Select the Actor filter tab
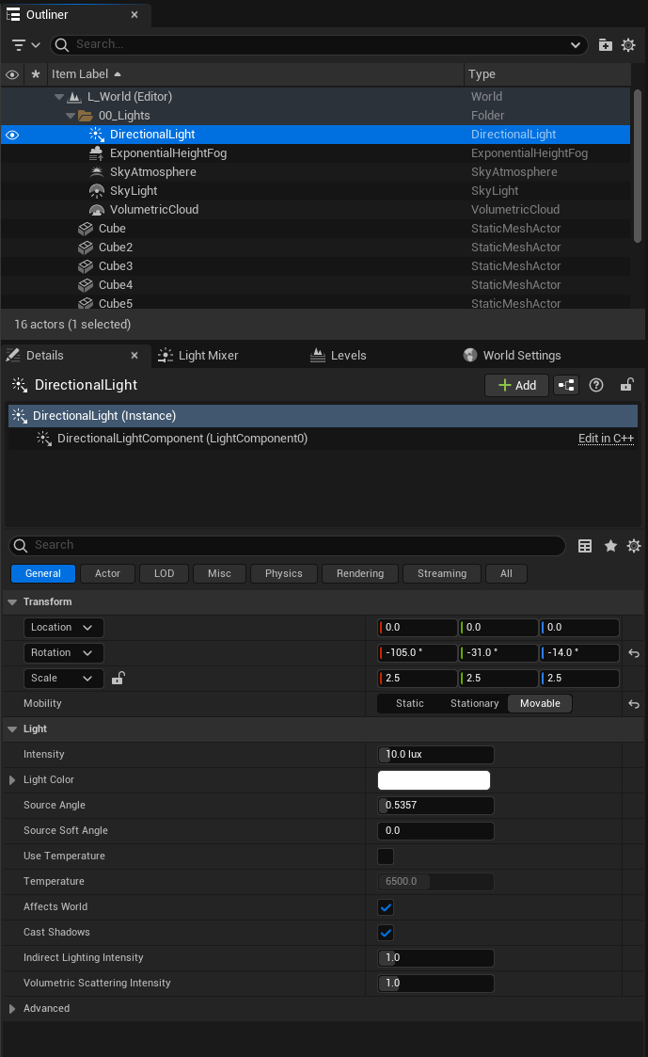Screen dimensions: 648x1057 (x=107, y=573)
